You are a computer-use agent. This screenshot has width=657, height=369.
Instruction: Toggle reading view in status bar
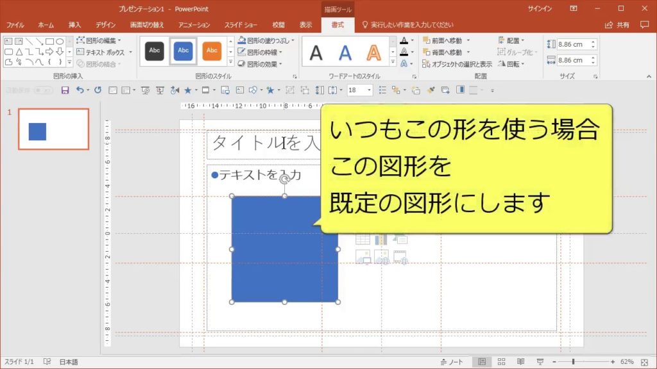pyautogui.click(x=521, y=361)
